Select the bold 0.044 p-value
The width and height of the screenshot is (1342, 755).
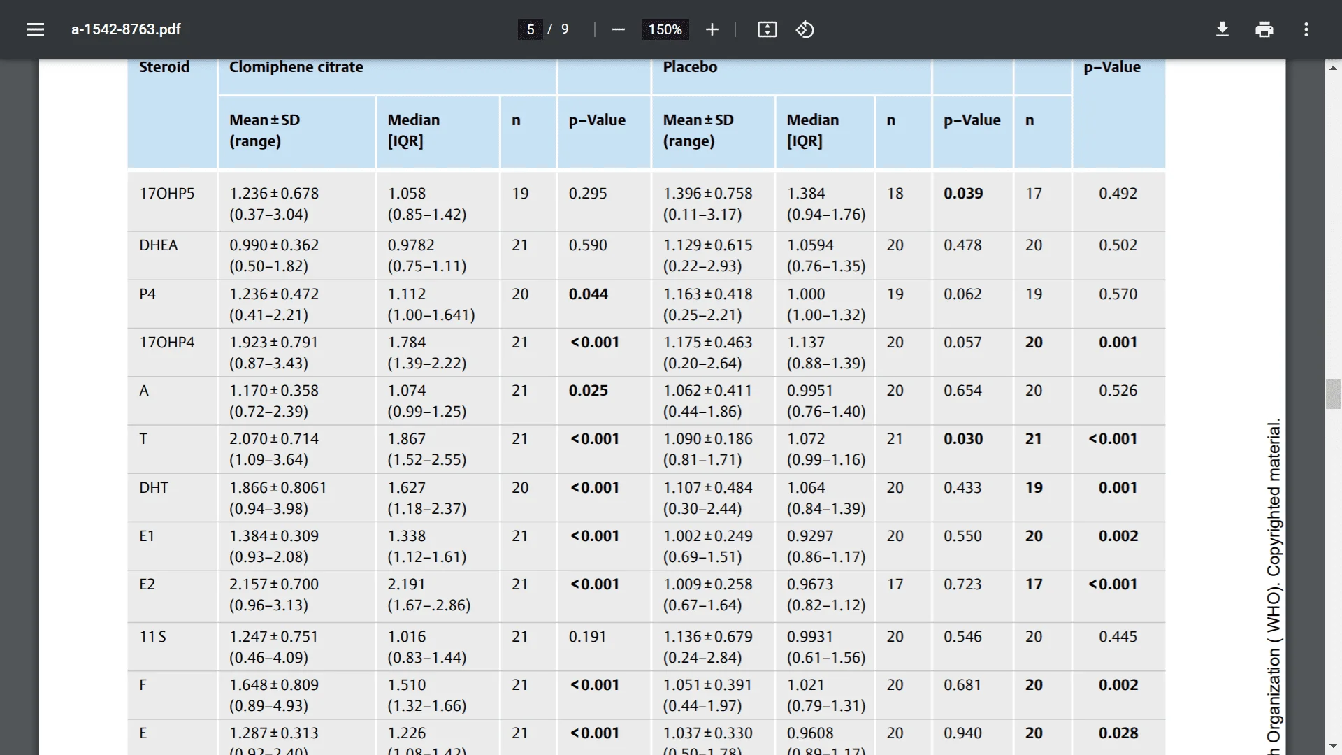(589, 294)
